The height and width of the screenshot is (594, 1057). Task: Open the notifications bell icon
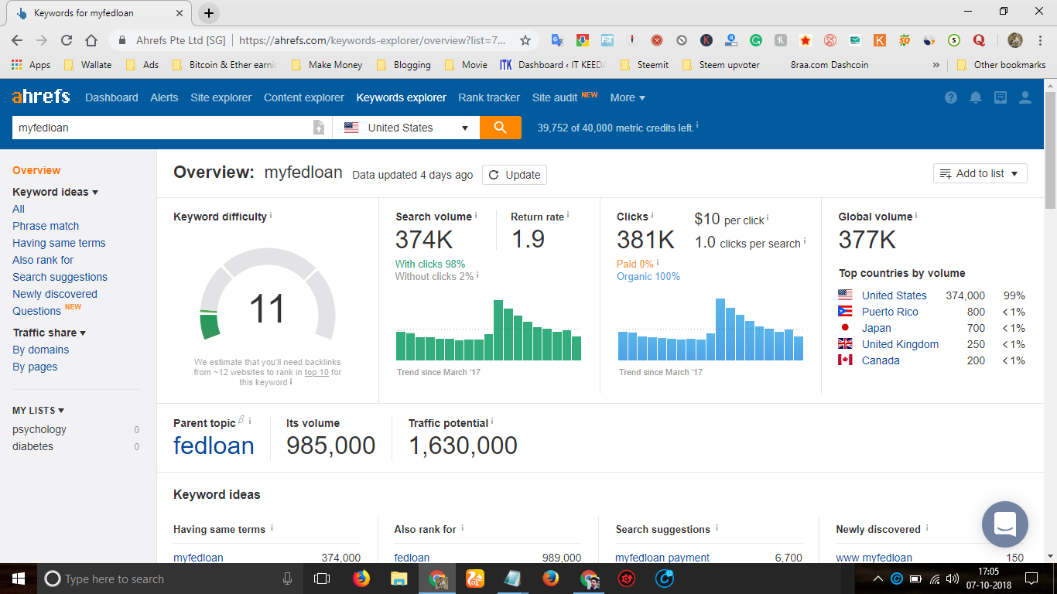pos(975,97)
